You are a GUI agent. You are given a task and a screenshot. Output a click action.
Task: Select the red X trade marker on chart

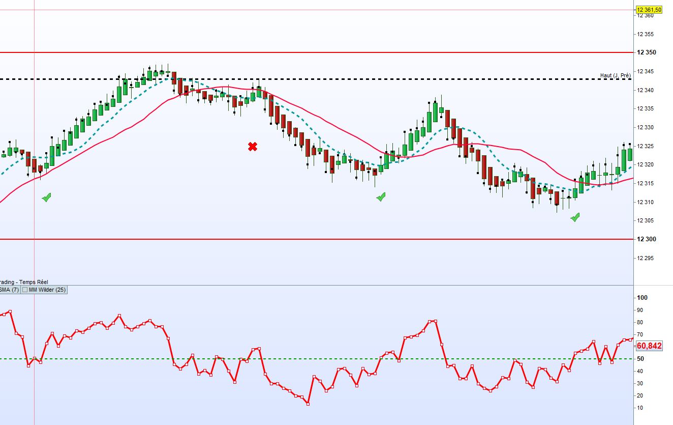[x=253, y=146]
